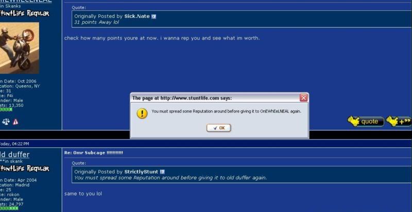Click OK in the reputation alert dialog

point(219,128)
